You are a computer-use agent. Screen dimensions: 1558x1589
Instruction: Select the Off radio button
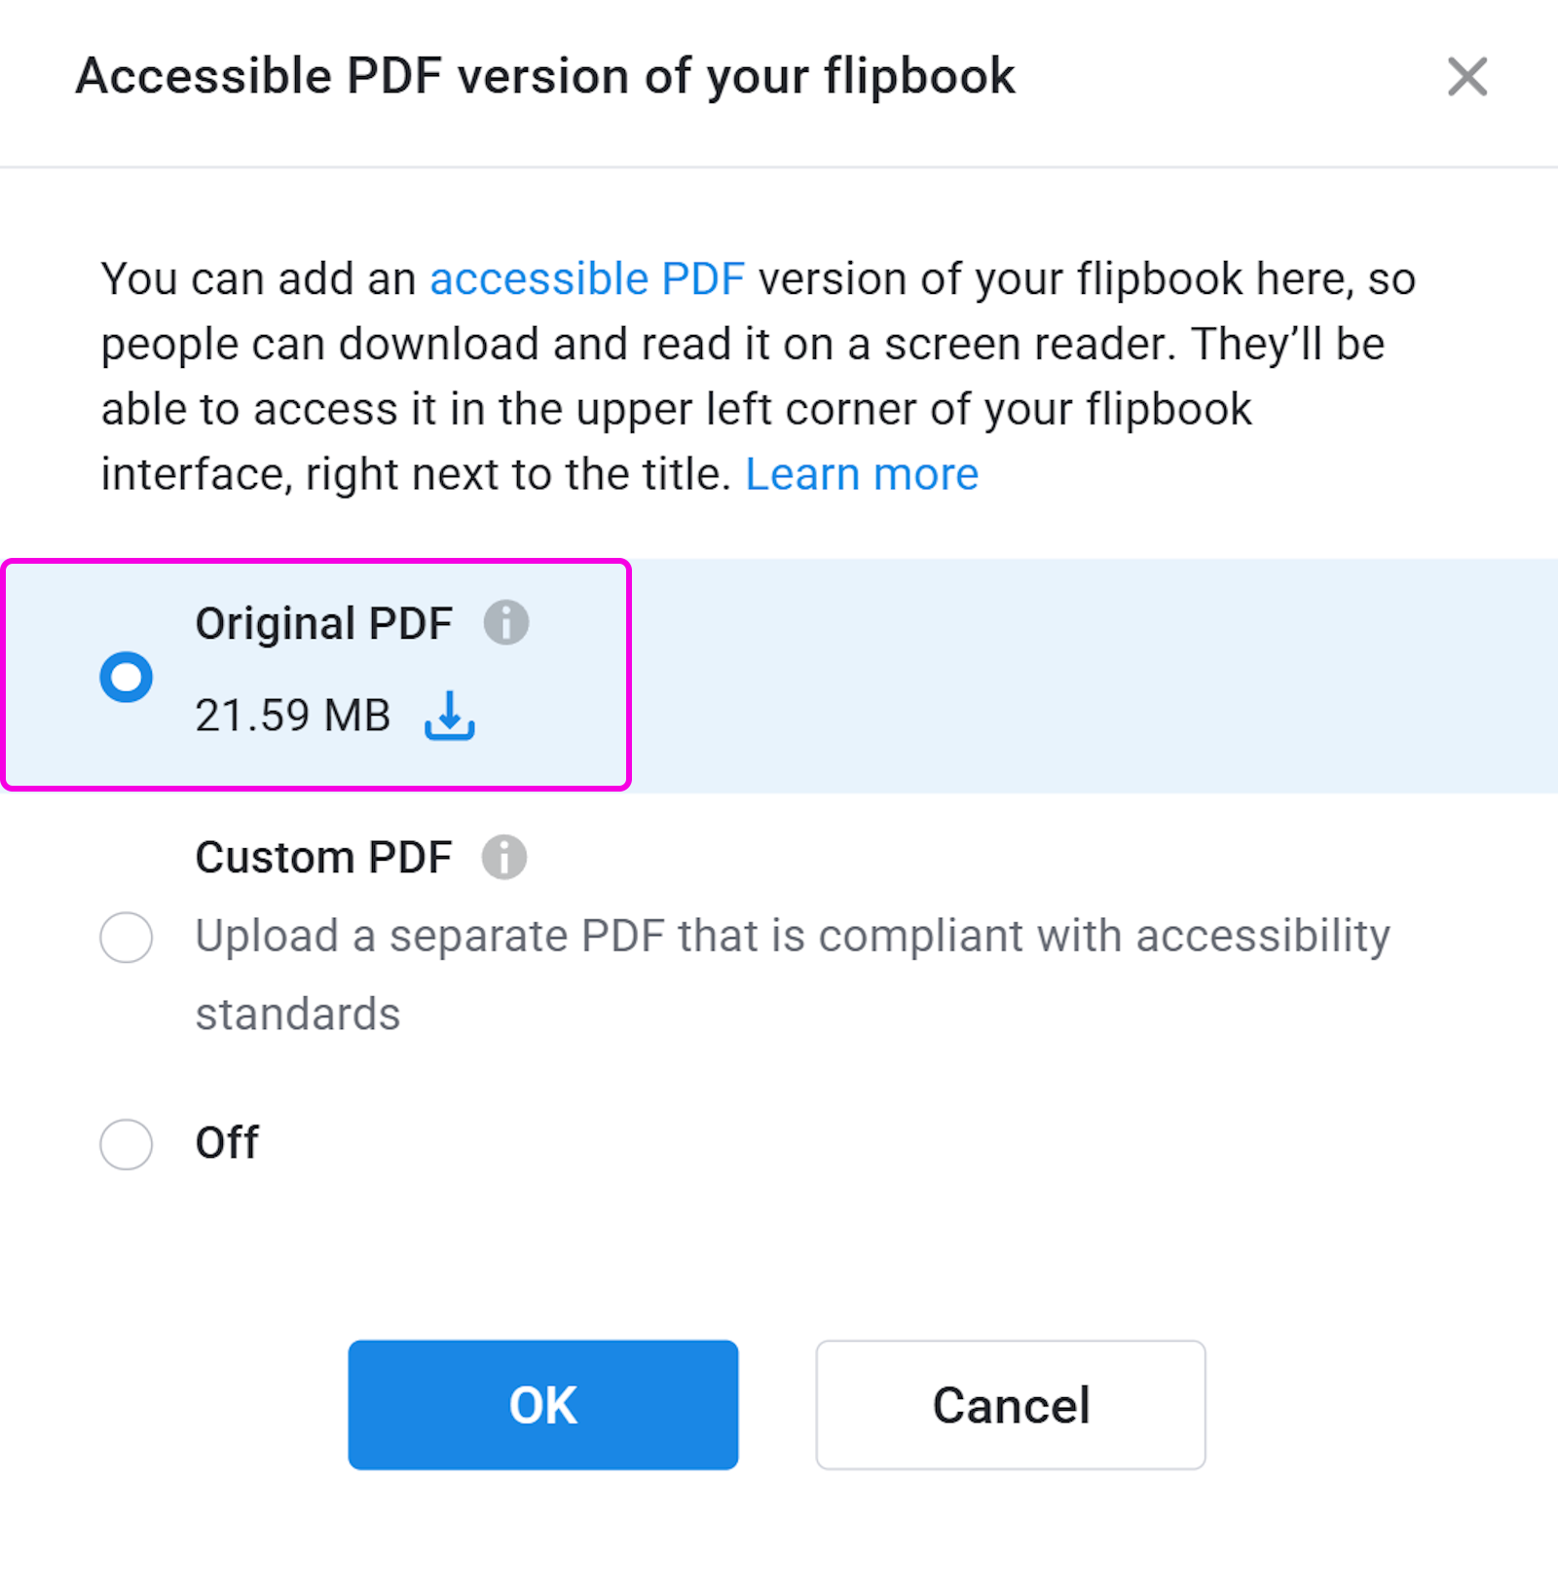(127, 1143)
